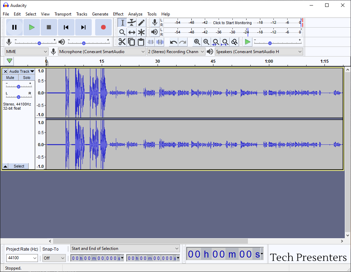
Task: Click the Copy icon
Action: [131, 42]
